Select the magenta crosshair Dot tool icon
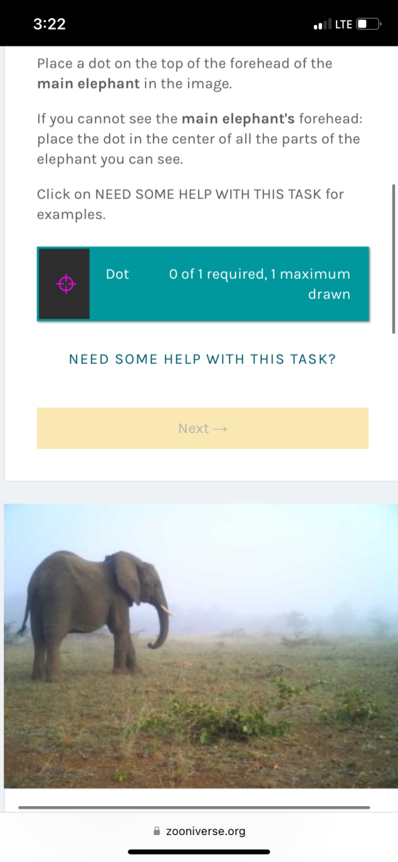398x862 pixels. pyautogui.click(x=65, y=284)
